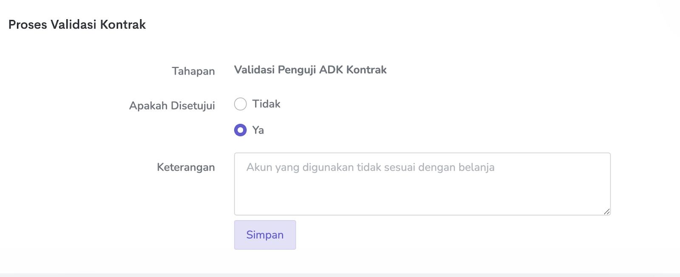680x277 pixels.
Task: Click the textarea resize handle corner
Action: [x=607, y=211]
